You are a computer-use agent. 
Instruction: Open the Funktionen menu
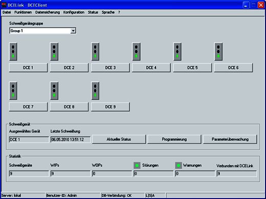click(x=23, y=12)
